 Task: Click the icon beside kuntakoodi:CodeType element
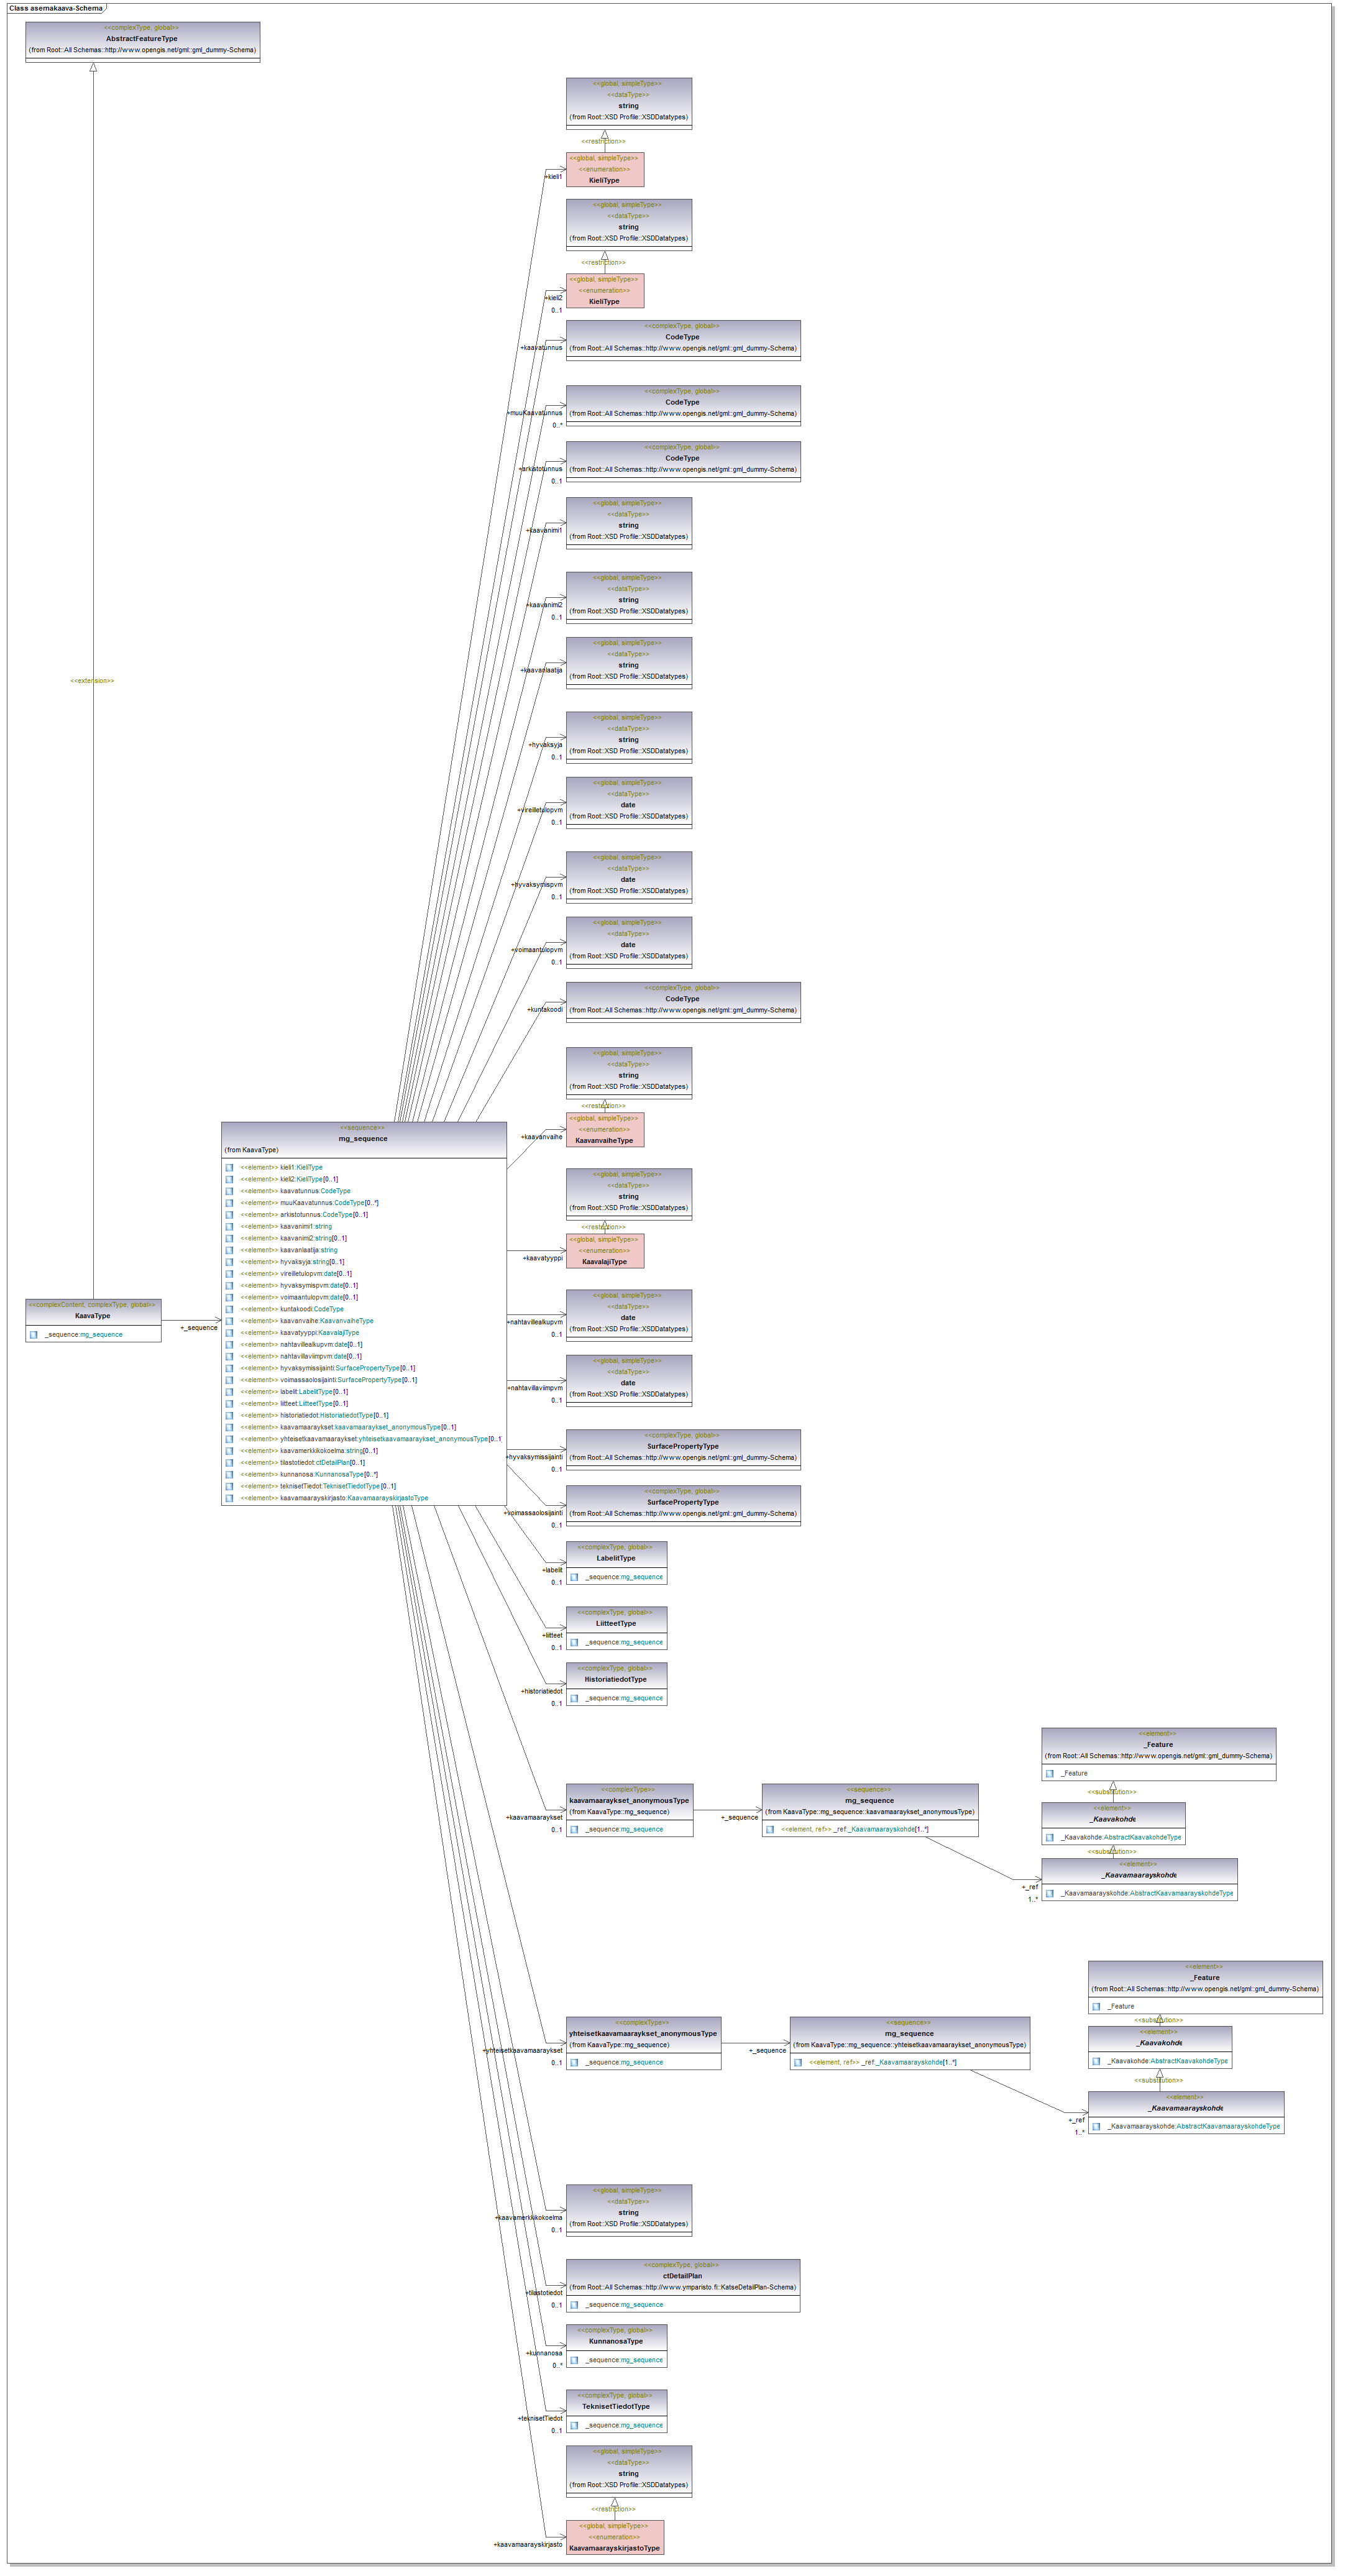[229, 1309]
